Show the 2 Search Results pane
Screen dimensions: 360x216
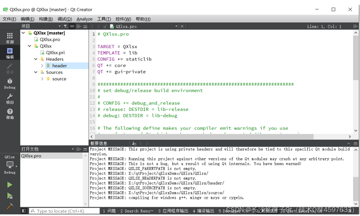[x=137, y=211]
